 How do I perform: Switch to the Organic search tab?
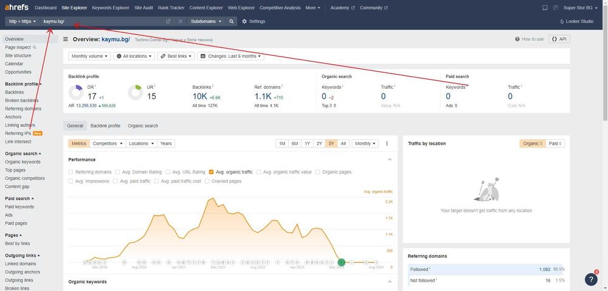pyautogui.click(x=143, y=126)
